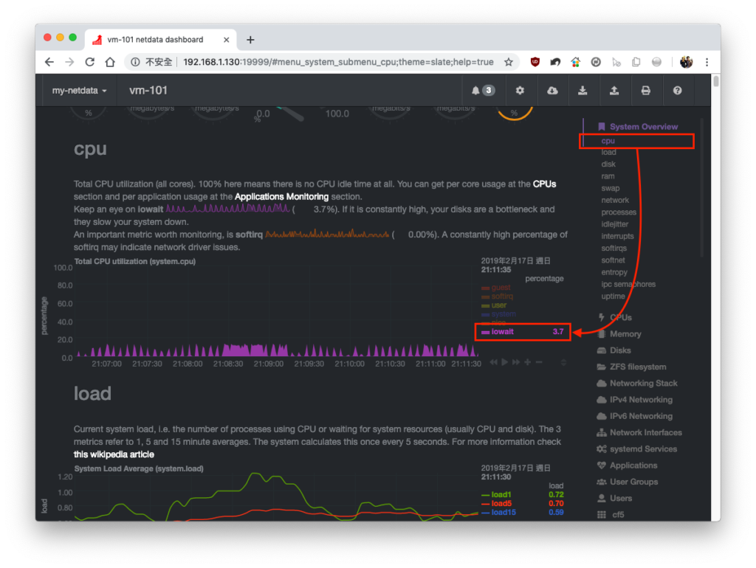The width and height of the screenshot is (756, 568).
Task: Bookmark this page with the star icon
Action: pyautogui.click(x=508, y=62)
